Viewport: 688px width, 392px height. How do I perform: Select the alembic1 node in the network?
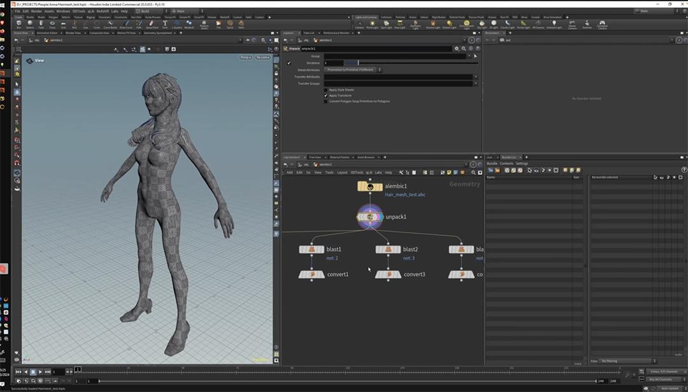pos(369,186)
